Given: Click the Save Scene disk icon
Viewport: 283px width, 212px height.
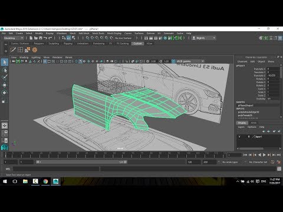Looking at the screenshot, I should tap(41, 38).
